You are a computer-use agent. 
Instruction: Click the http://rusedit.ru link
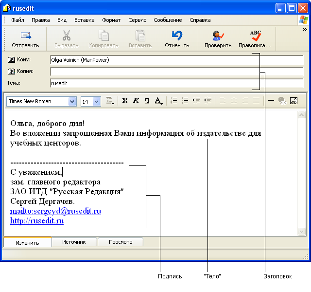pos(37,221)
